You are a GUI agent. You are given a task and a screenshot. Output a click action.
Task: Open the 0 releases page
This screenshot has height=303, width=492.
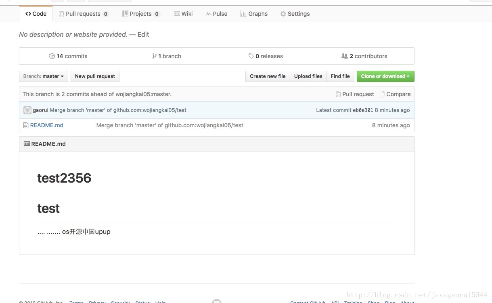(266, 56)
